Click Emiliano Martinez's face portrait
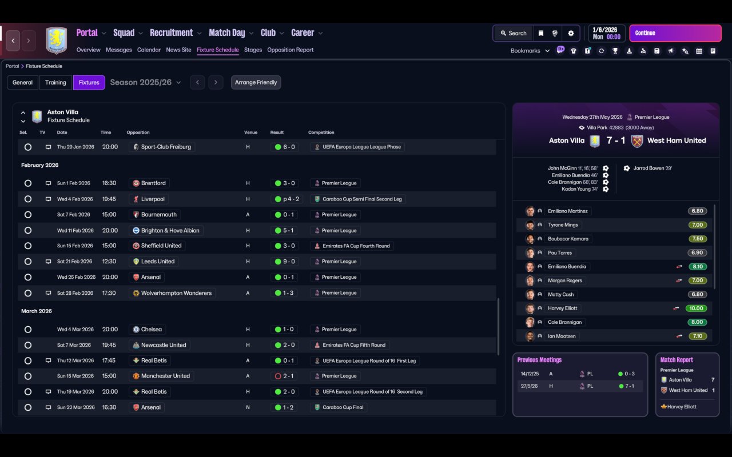This screenshot has width=732, height=457. [x=530, y=211]
